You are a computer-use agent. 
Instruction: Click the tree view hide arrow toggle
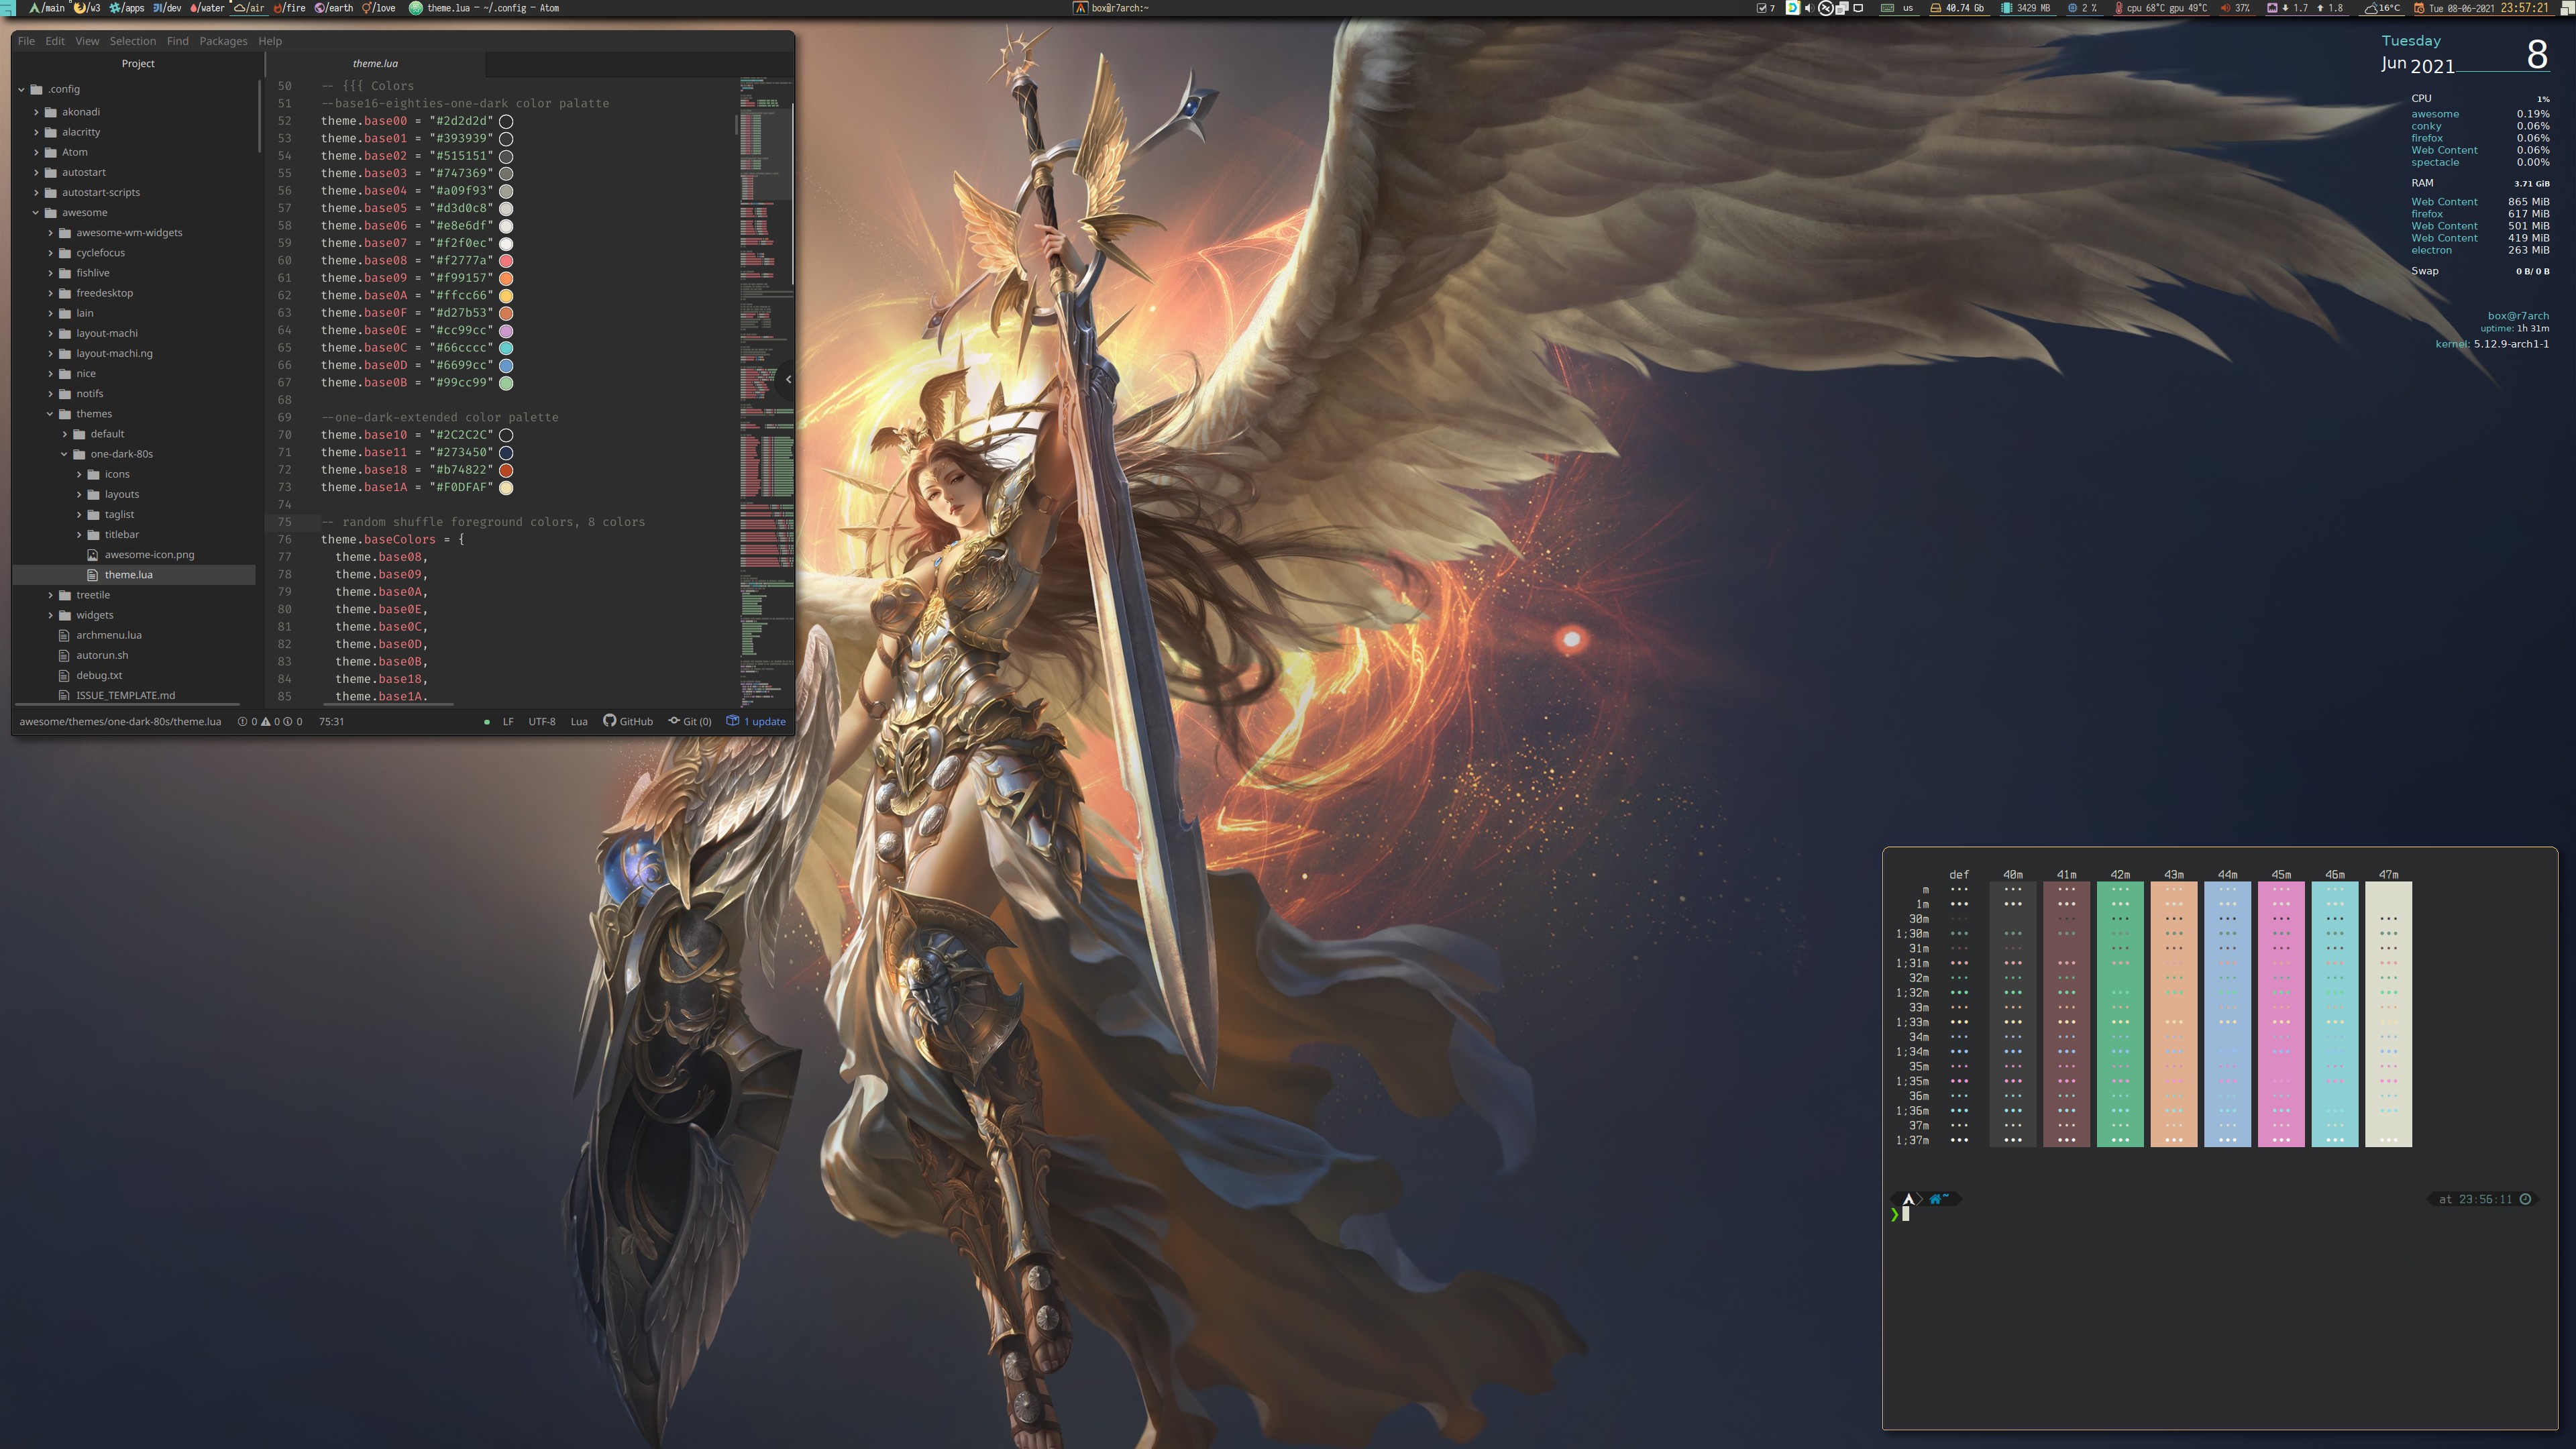coord(788,379)
